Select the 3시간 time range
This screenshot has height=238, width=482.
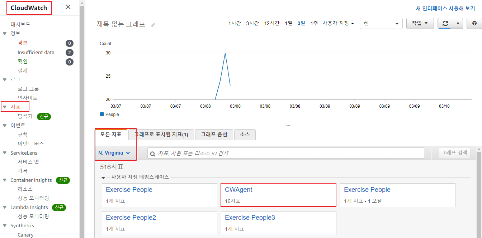(252, 23)
